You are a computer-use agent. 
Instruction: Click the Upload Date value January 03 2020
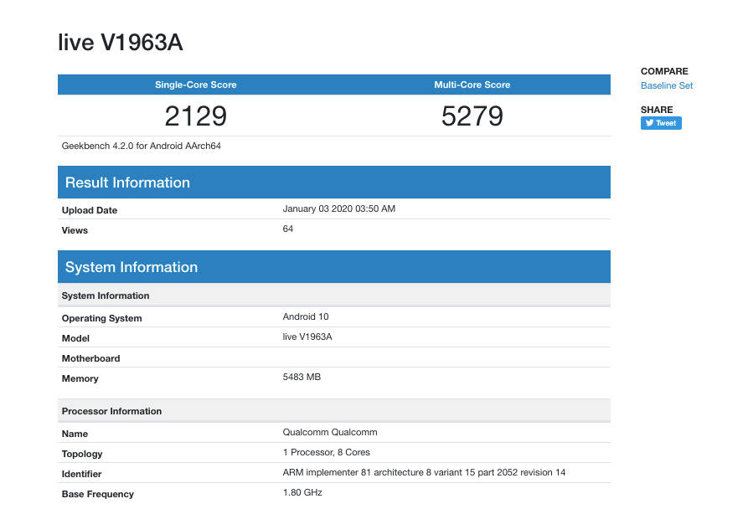click(338, 210)
